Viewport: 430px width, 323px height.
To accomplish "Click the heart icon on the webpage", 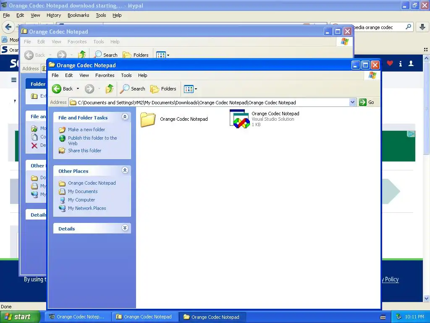I will pyautogui.click(x=390, y=64).
